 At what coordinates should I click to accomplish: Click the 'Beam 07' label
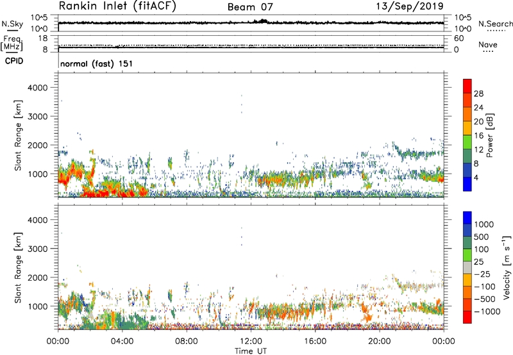tap(250, 7)
